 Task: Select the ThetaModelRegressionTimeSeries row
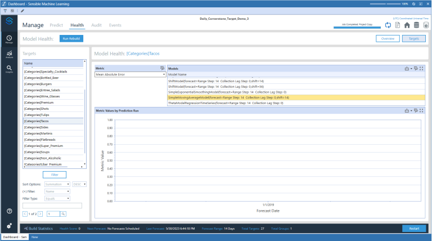296,103
